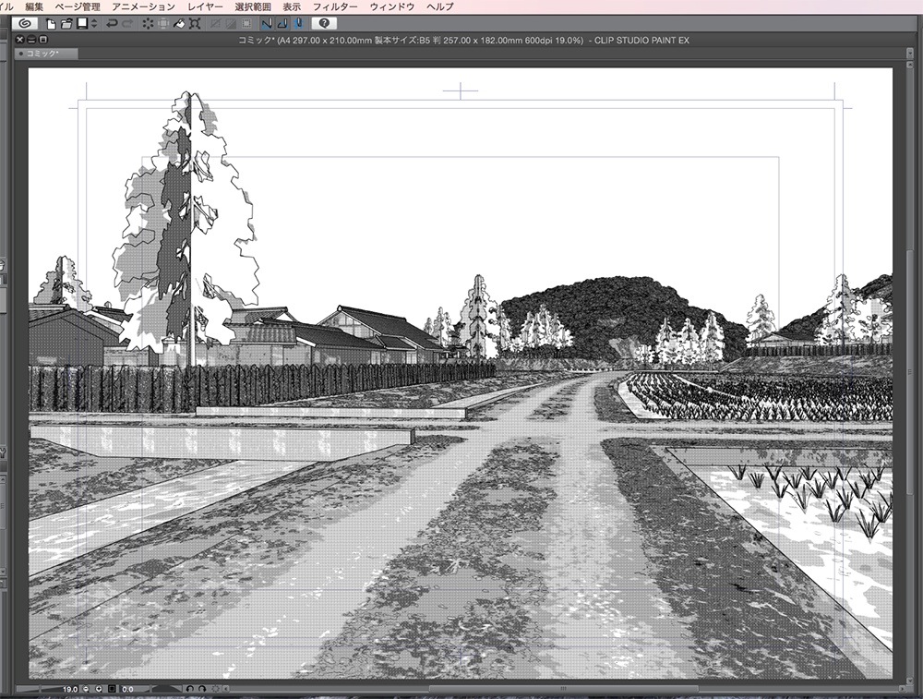Open the フィルター menu
Viewport: 923px width, 699px height.
[x=336, y=6]
